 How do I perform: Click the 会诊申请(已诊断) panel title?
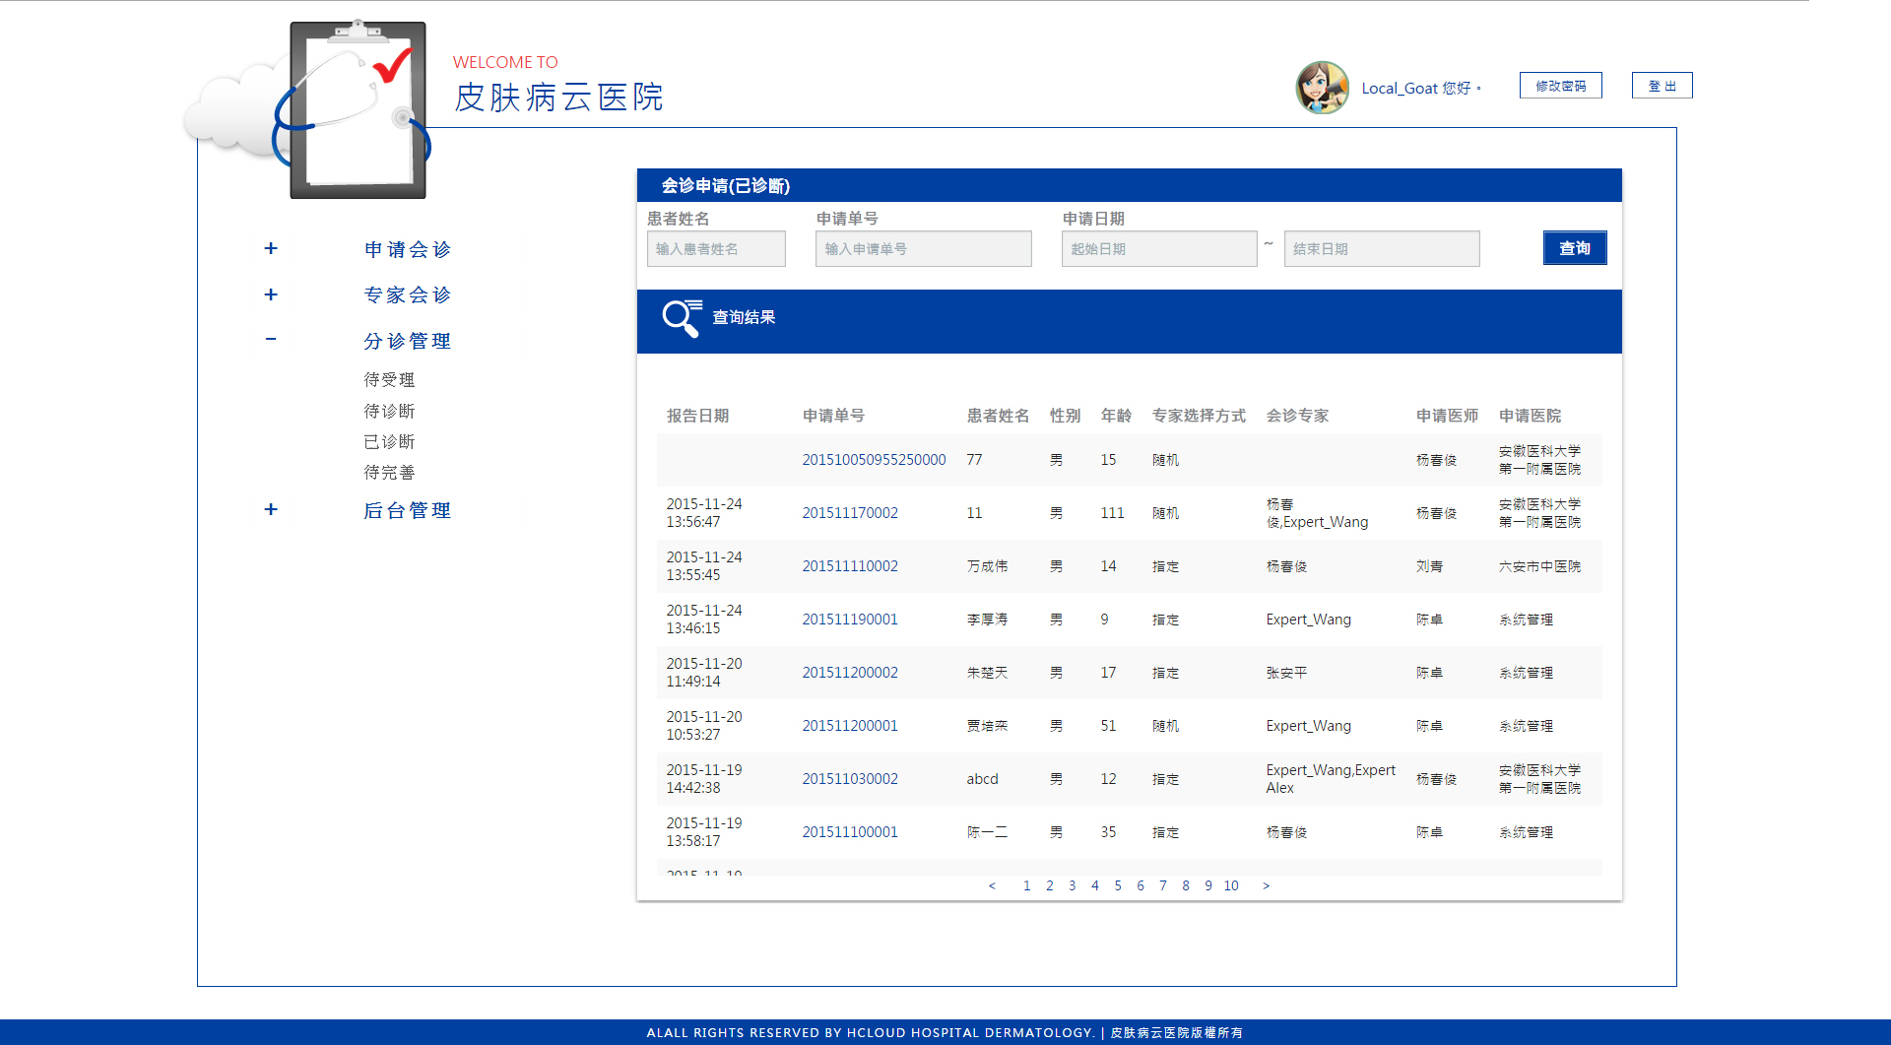tap(725, 185)
